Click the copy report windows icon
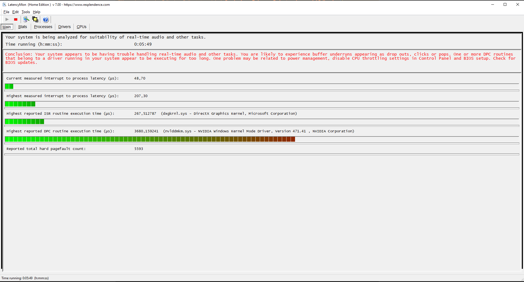Screen dimensions: 524x282 [x=35, y=19]
